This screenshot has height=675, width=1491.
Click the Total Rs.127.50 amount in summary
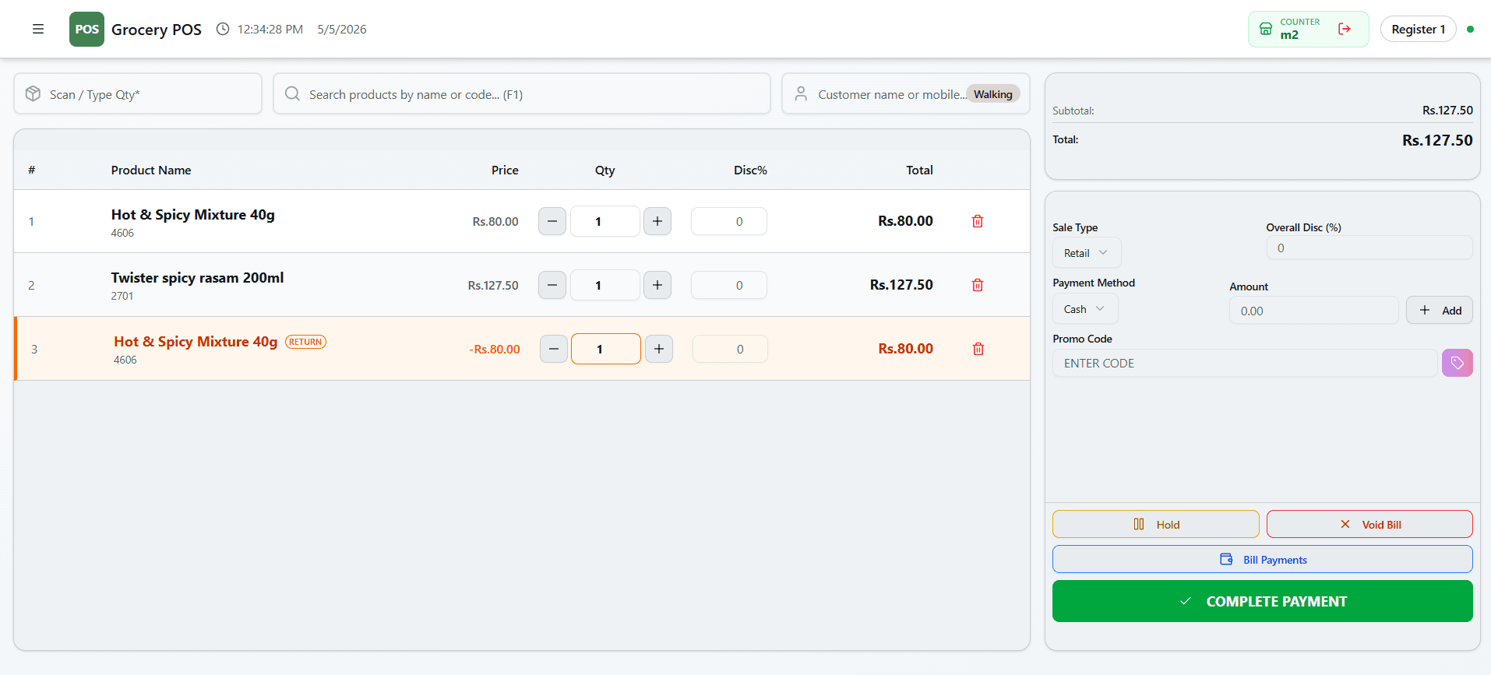(x=1437, y=140)
